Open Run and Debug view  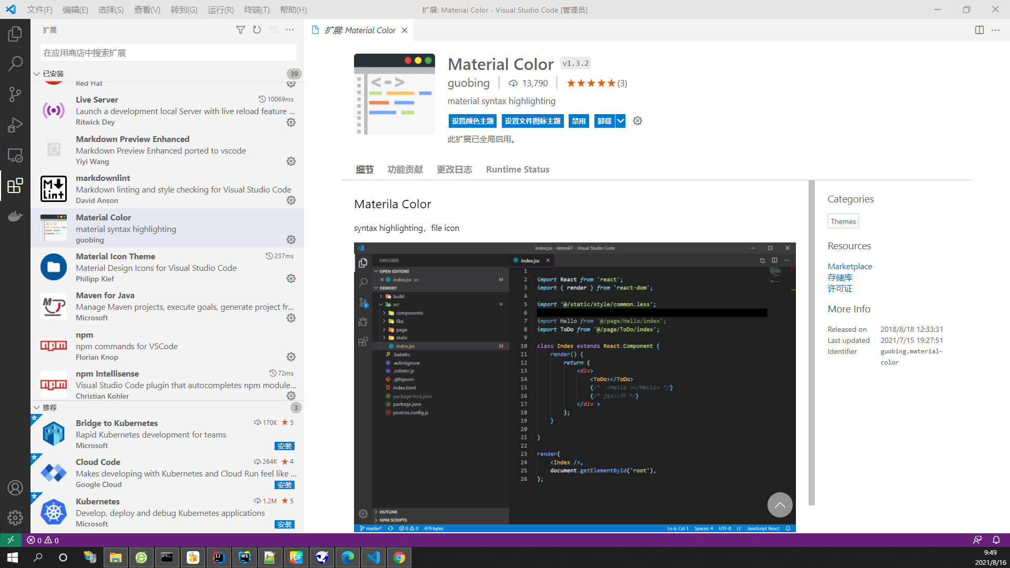pyautogui.click(x=15, y=125)
